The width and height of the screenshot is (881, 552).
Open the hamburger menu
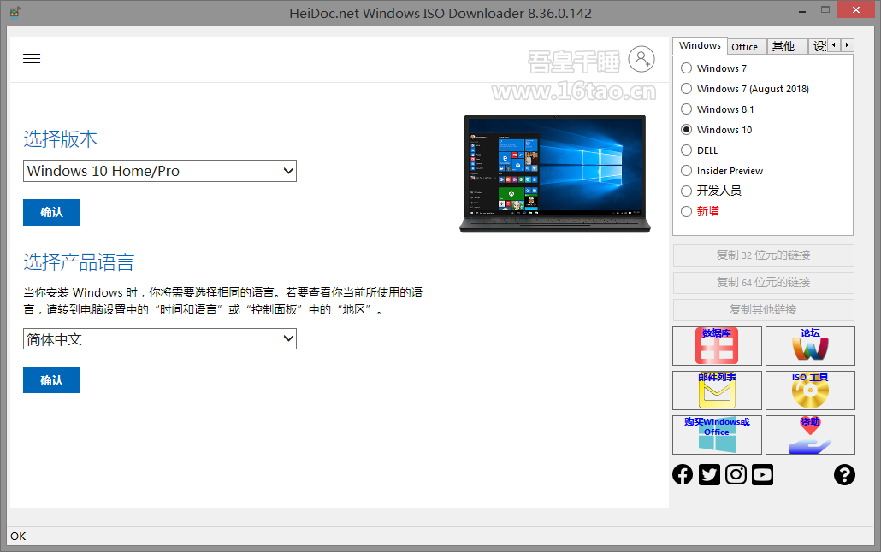click(32, 59)
